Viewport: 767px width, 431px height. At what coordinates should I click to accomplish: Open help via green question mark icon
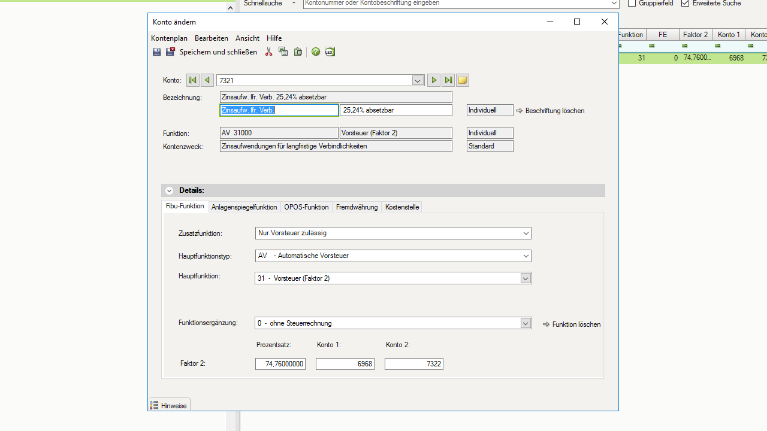(x=316, y=52)
